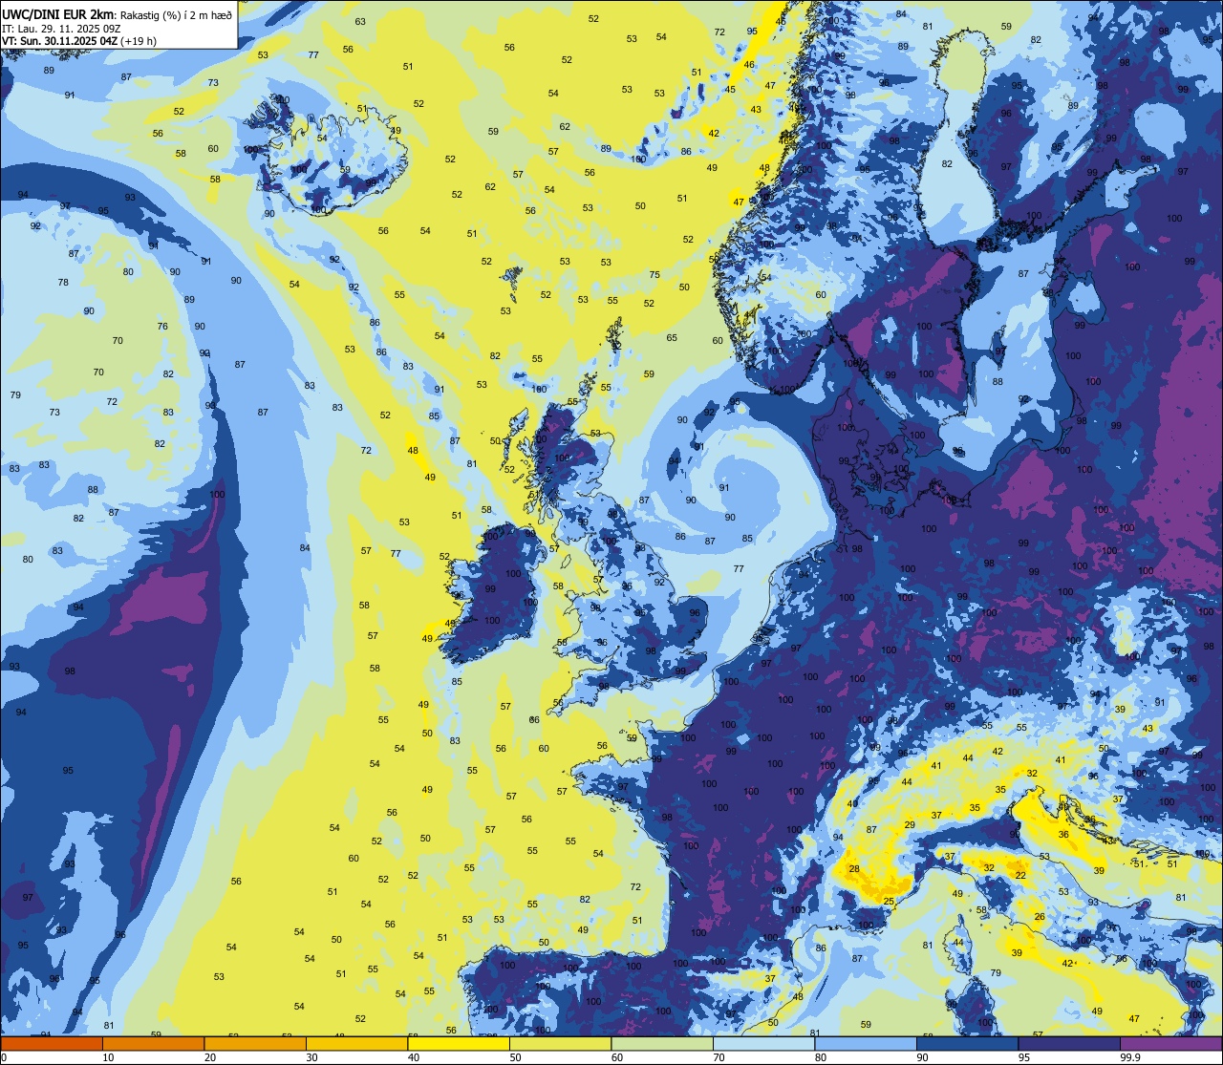Click the purple above-99.9 legend swatch
This screenshot has width=1223, height=1065.
pos(1170,1043)
